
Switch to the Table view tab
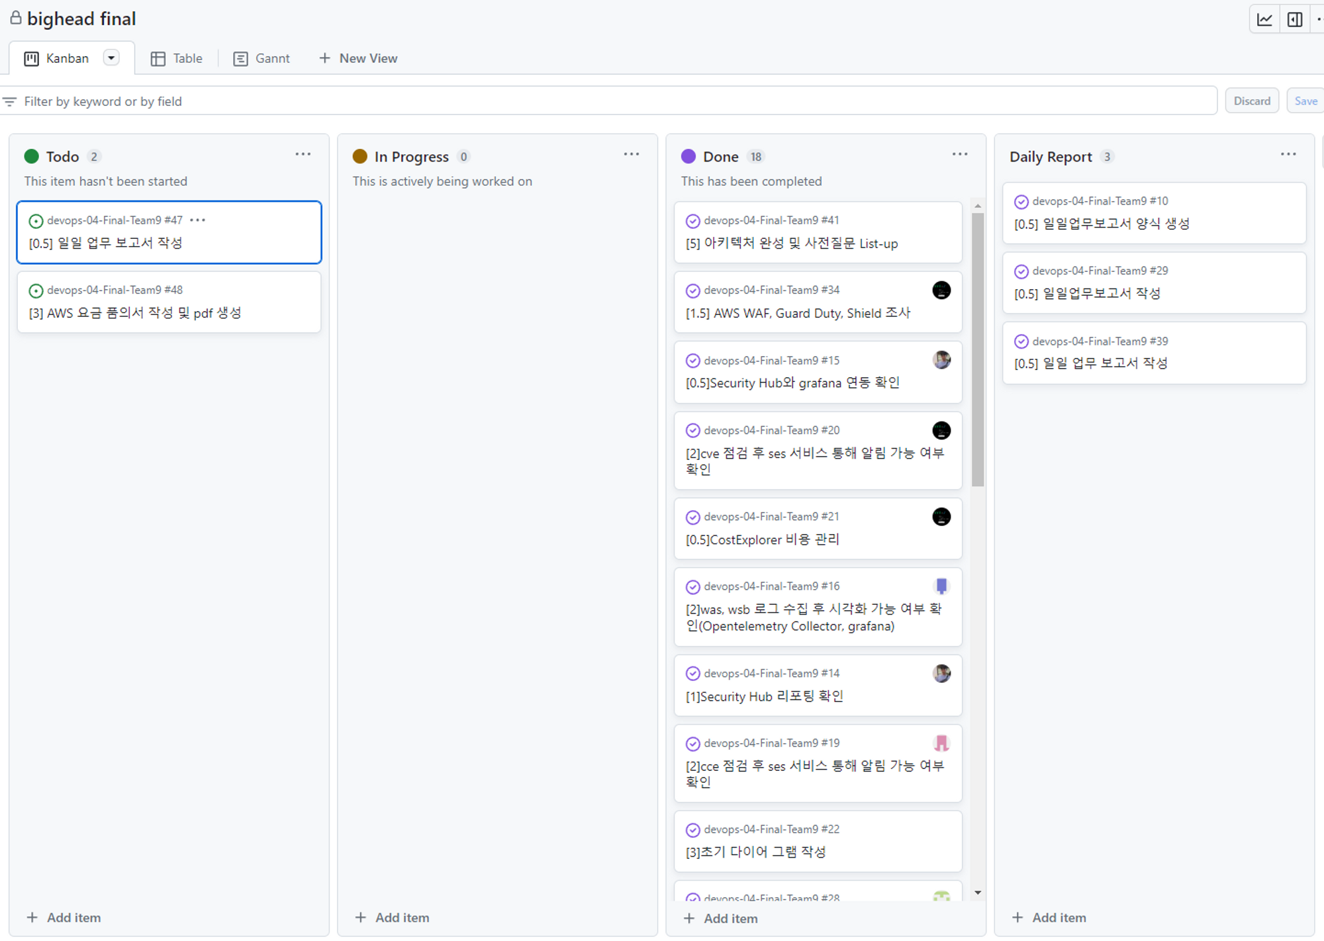tap(176, 58)
